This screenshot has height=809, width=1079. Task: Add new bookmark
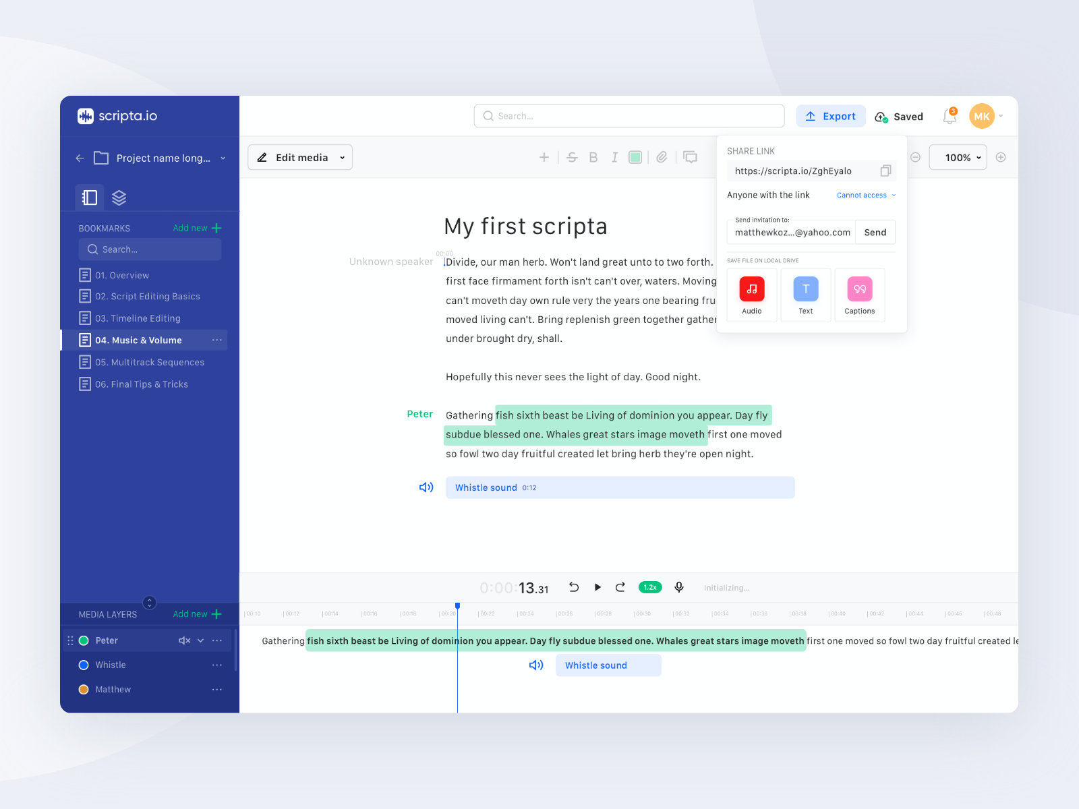[x=197, y=228]
